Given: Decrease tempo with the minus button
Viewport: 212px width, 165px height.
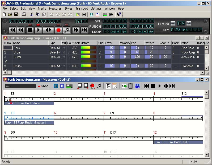Looking at the screenshot, I should tap(173, 23).
